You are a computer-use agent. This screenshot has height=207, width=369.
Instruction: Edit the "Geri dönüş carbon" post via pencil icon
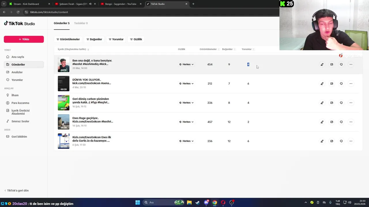point(322,103)
